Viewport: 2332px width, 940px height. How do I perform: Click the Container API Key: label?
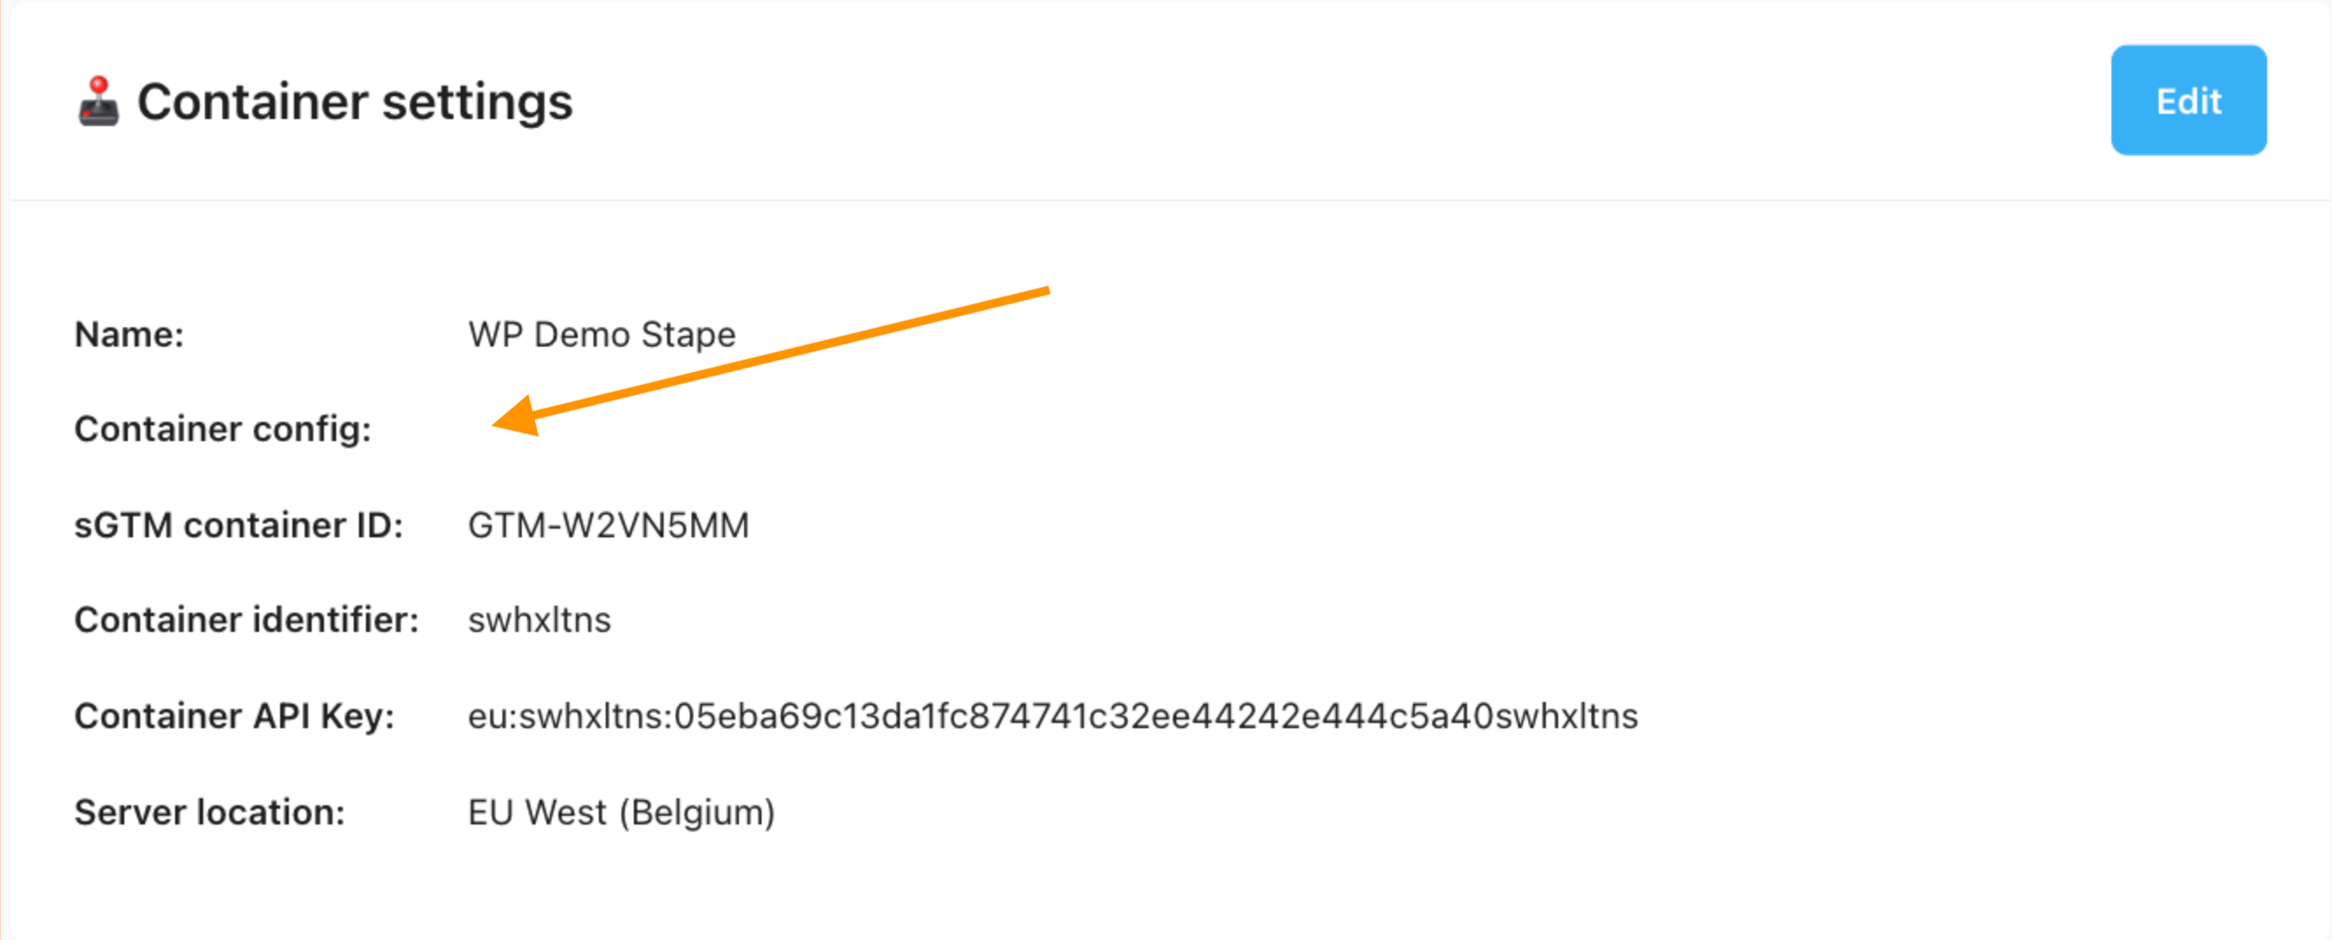pyautogui.click(x=235, y=716)
